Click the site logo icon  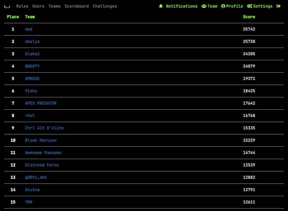(x=7, y=6)
